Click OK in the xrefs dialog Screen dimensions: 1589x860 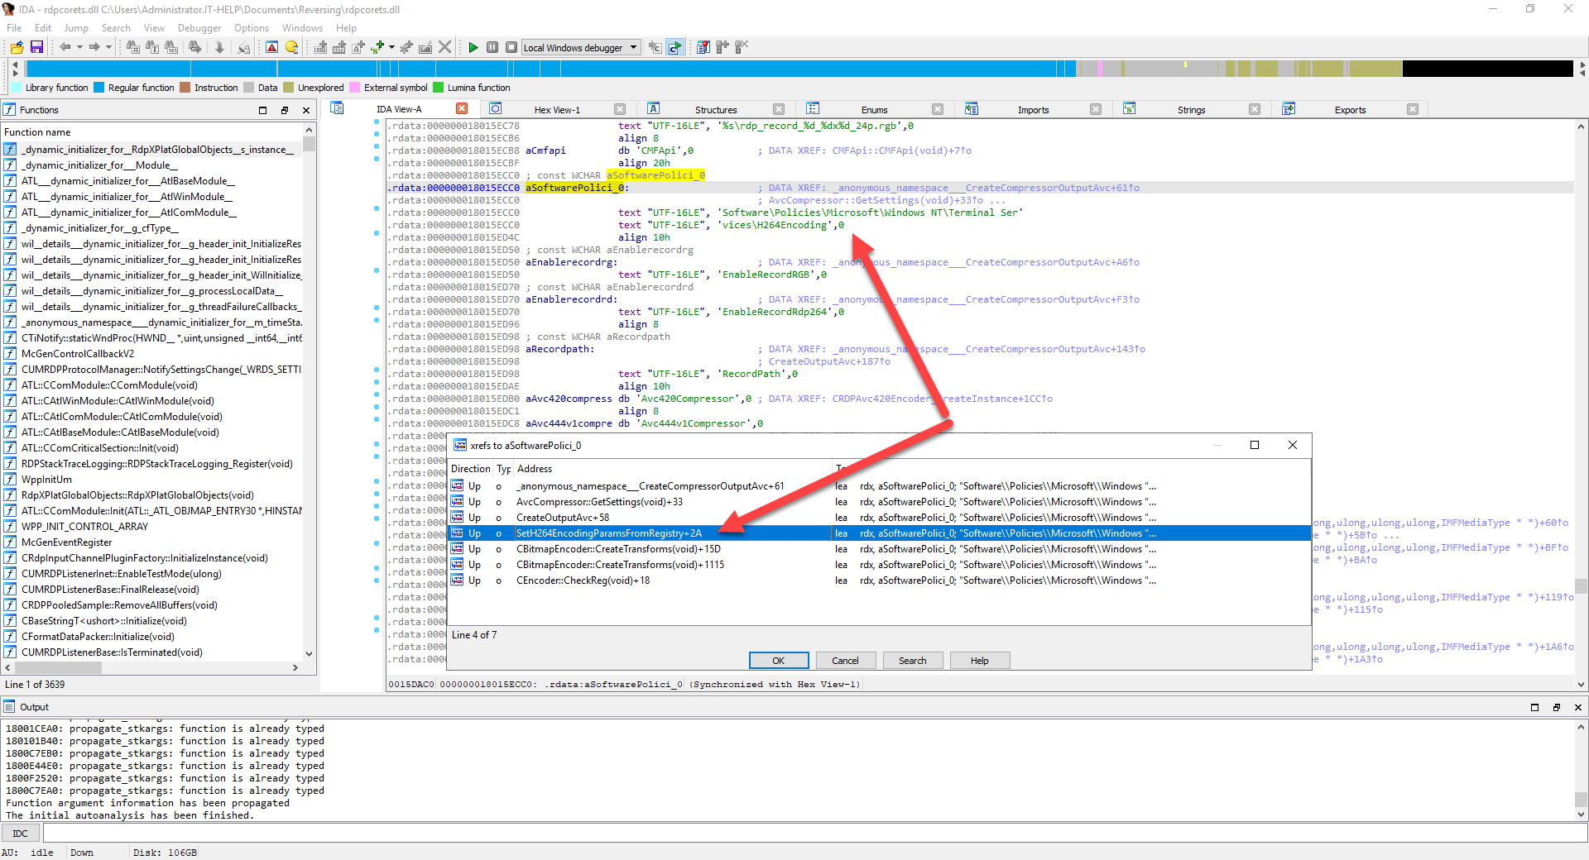(778, 661)
